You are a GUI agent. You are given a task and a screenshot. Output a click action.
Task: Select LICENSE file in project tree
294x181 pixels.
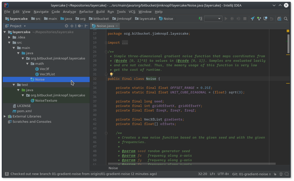[x=22, y=106]
